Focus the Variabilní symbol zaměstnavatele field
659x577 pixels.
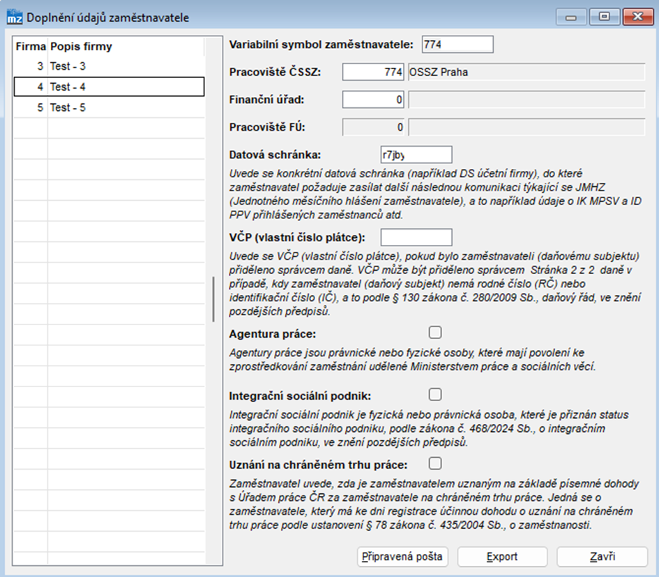(457, 44)
